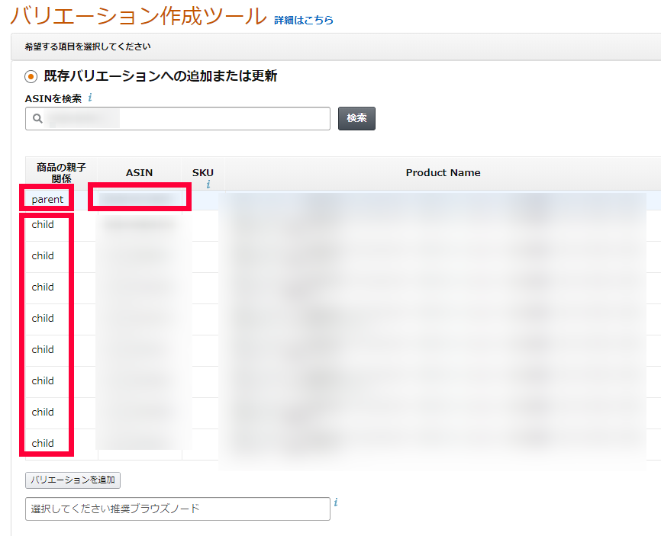Open the 推奨ブラウズノード selection field
This screenshot has height=536, width=661.
177,509
